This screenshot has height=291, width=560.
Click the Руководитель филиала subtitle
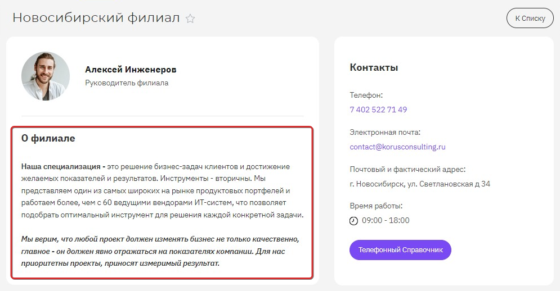(127, 83)
